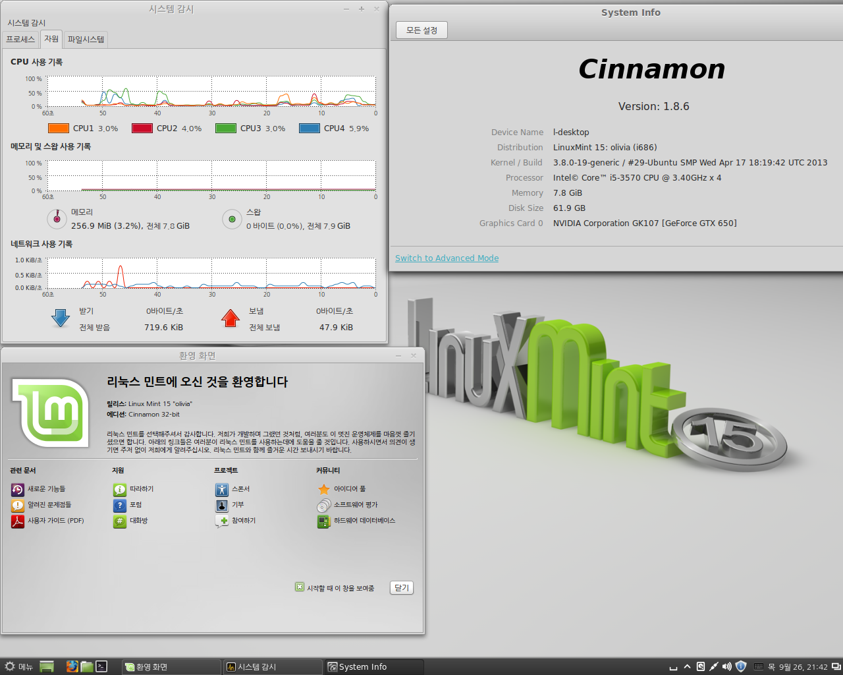843x675 pixels.
Task: Click the 보냄 upload arrow icon
Action: pos(231,318)
